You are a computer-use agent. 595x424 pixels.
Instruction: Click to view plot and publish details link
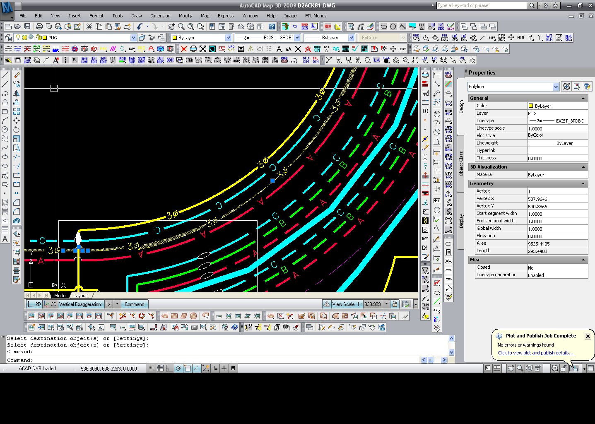pyautogui.click(x=535, y=353)
